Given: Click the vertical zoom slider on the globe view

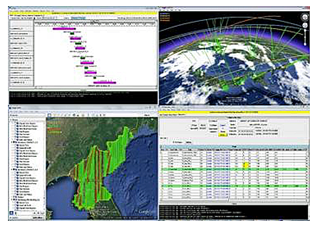Looking at the screenshot, I should pyautogui.click(x=305, y=38).
